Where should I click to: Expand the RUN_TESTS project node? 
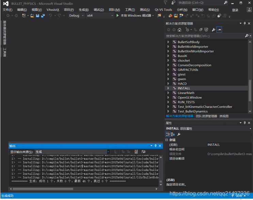[168, 102]
